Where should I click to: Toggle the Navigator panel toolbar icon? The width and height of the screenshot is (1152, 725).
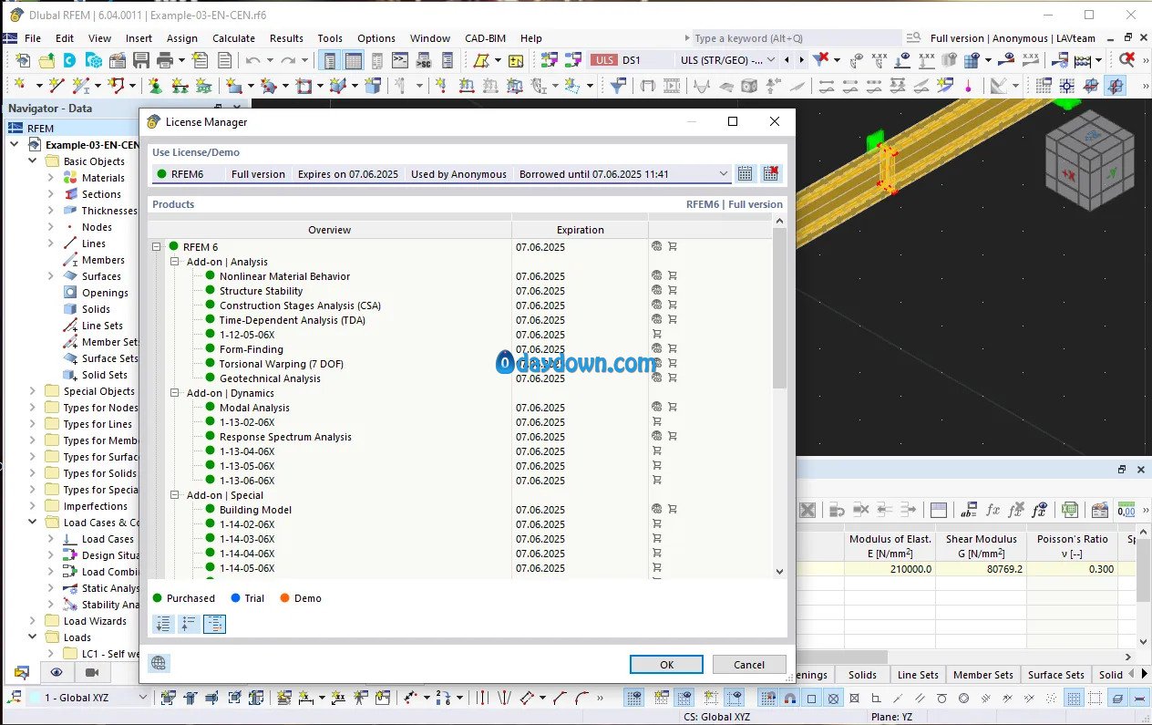(x=330, y=60)
